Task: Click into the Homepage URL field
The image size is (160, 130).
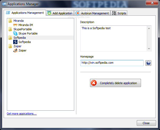Action: (x=112, y=63)
